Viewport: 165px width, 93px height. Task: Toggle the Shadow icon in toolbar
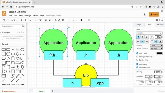pyautogui.click(x=63, y=20)
